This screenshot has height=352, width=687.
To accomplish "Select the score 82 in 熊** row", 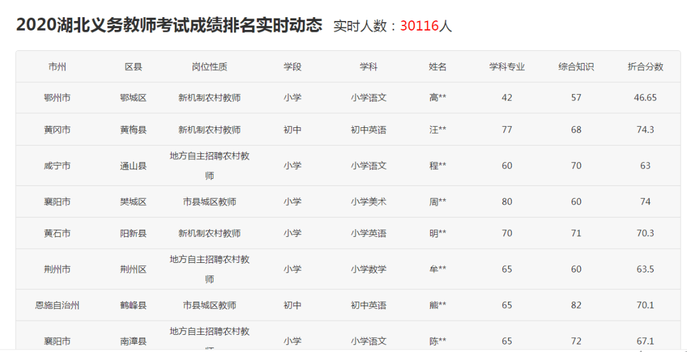I will point(576,305).
